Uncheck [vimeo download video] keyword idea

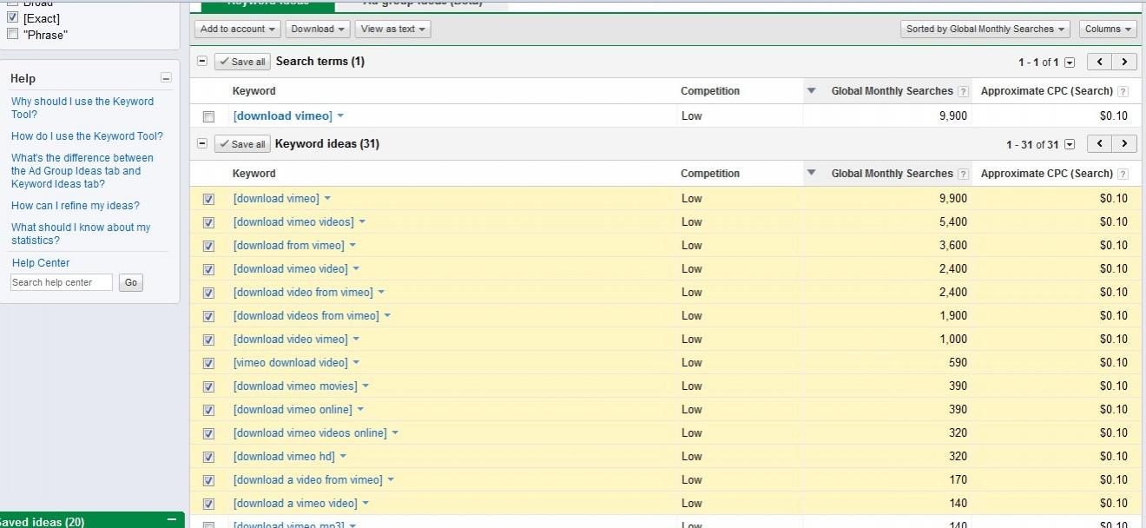[x=208, y=363]
